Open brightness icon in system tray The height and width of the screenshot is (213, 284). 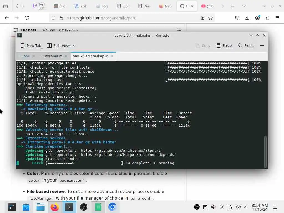(x=222, y=207)
